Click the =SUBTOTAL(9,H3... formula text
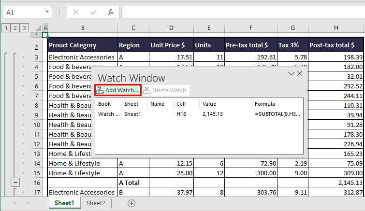The image size is (365, 211). coord(277,114)
